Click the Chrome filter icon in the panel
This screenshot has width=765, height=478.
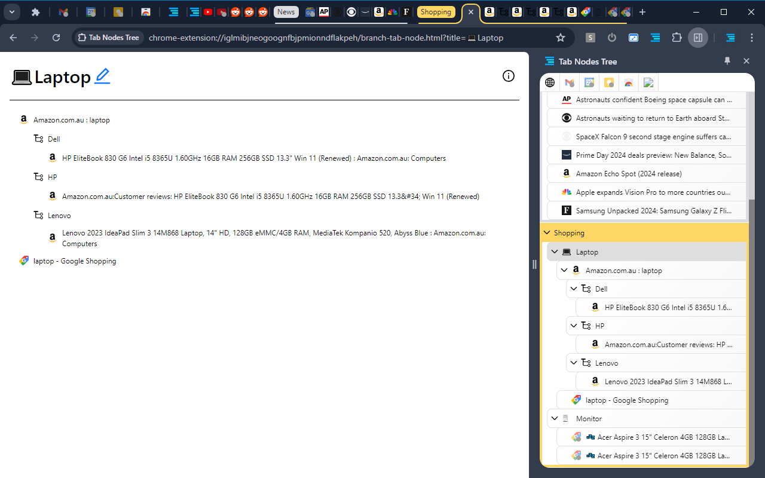[629, 82]
